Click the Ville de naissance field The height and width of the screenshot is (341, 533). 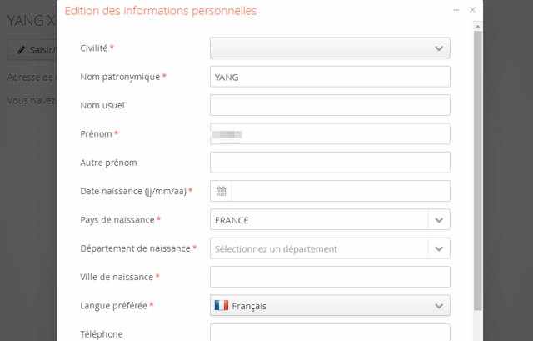[x=330, y=277]
